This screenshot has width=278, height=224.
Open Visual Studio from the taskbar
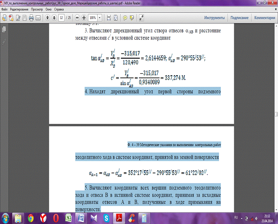click(x=94, y=218)
